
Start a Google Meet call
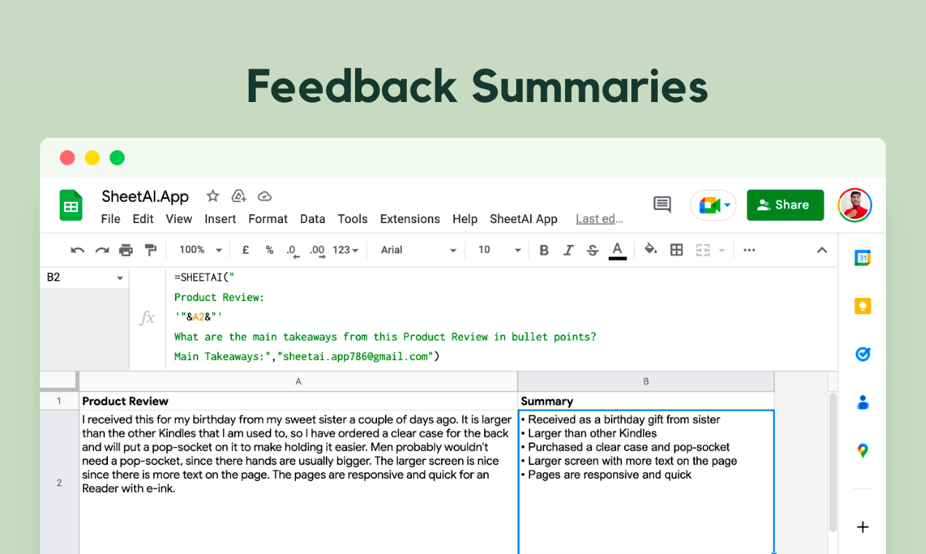coord(713,206)
